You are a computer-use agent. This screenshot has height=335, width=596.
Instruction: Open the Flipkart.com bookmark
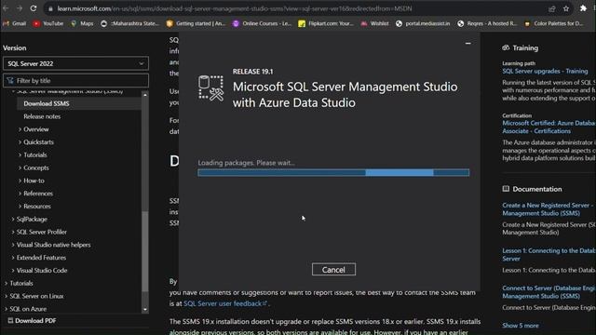(x=326, y=23)
